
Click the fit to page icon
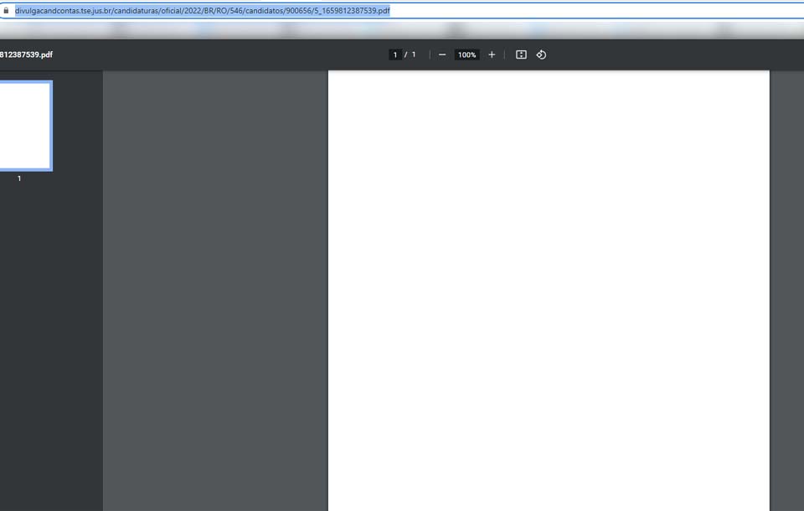(x=521, y=54)
